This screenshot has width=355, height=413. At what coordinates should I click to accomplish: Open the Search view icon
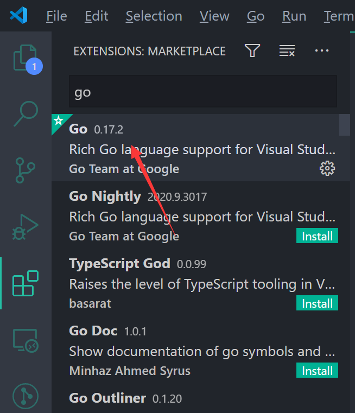(x=25, y=113)
